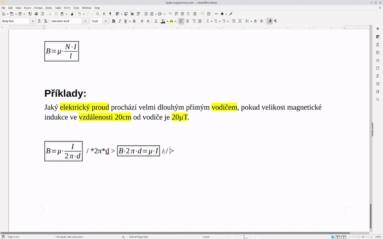Open the Tools menu
The image size is (383, 239).
click(76, 8)
